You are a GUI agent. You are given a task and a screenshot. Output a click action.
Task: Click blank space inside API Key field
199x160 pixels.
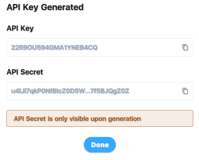(140, 47)
